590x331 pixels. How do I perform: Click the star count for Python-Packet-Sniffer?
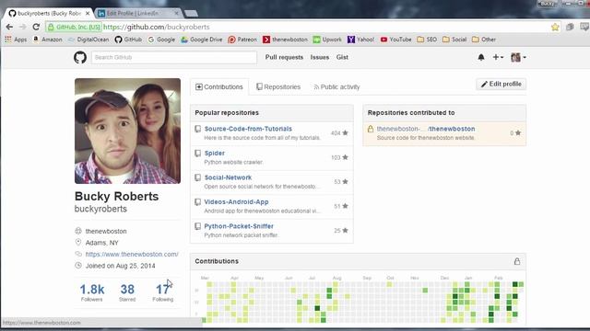tap(341, 231)
